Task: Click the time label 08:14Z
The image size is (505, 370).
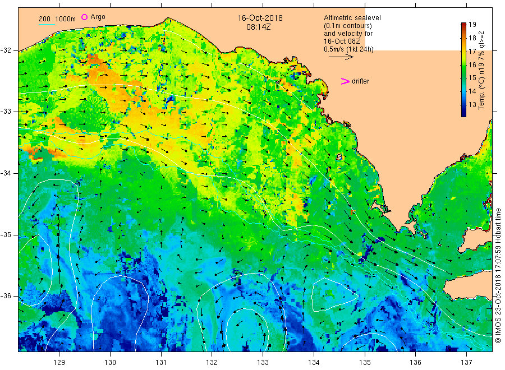Action: pyautogui.click(x=258, y=27)
